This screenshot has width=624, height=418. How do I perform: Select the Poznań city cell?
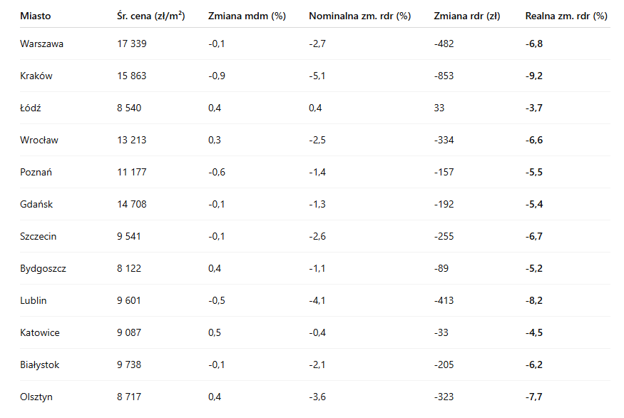click(x=36, y=173)
